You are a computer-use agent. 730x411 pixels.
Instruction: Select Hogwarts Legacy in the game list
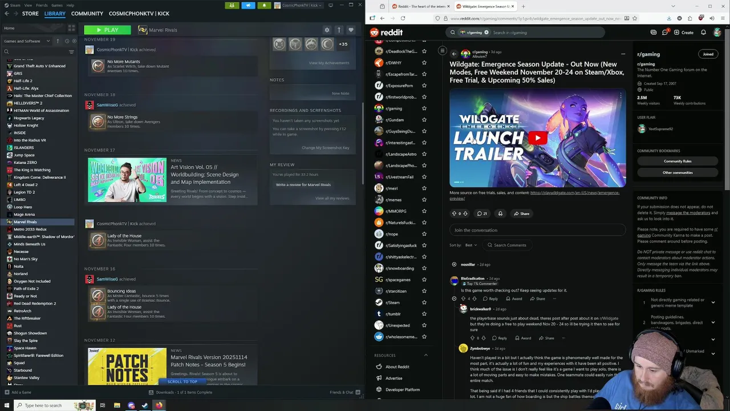click(29, 118)
